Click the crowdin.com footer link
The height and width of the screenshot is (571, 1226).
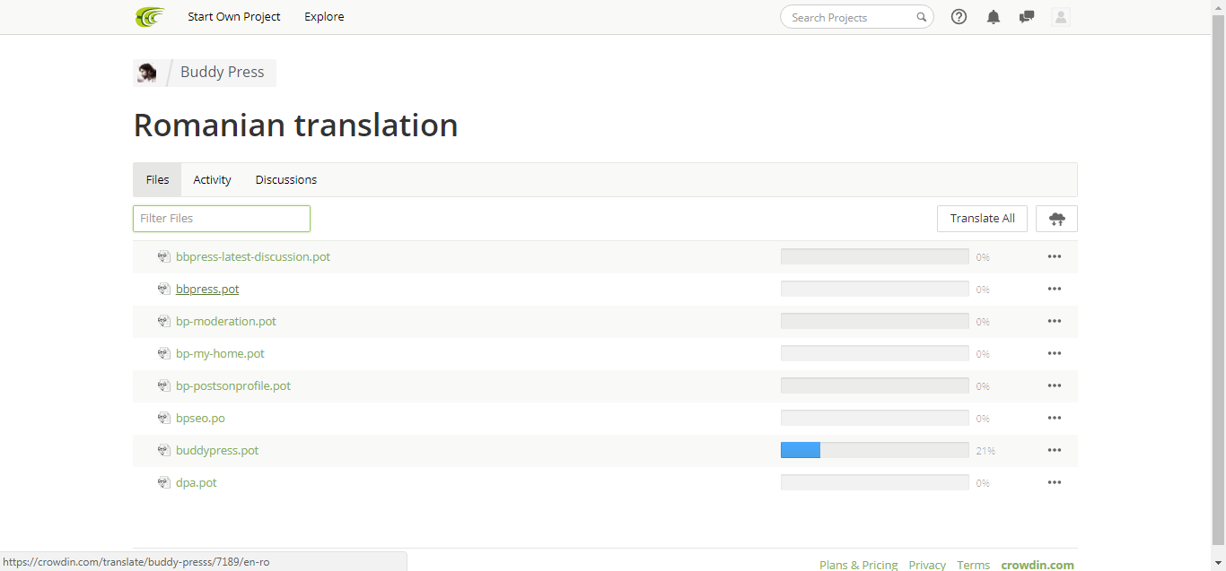tap(1038, 565)
